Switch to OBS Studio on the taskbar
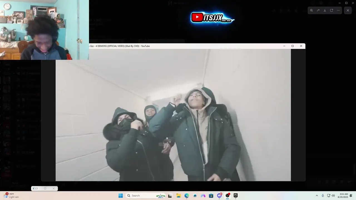This screenshot has height=200, width=356. pyautogui.click(x=228, y=196)
